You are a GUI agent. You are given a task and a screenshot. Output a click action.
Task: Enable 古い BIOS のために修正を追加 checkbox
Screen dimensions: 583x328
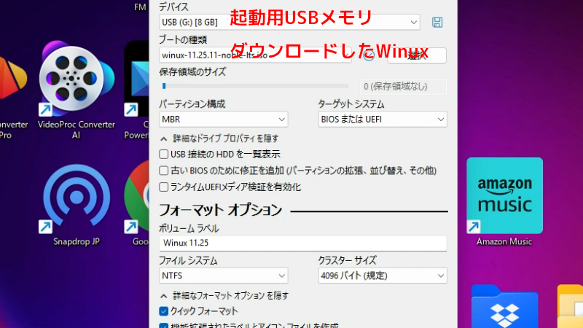pyautogui.click(x=163, y=171)
